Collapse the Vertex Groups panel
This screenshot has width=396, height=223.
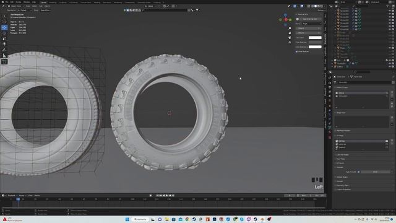pos(342,87)
